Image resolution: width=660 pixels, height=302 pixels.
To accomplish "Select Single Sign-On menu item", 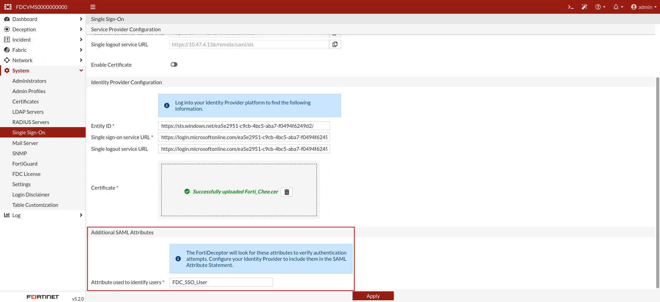I will tap(43, 133).
